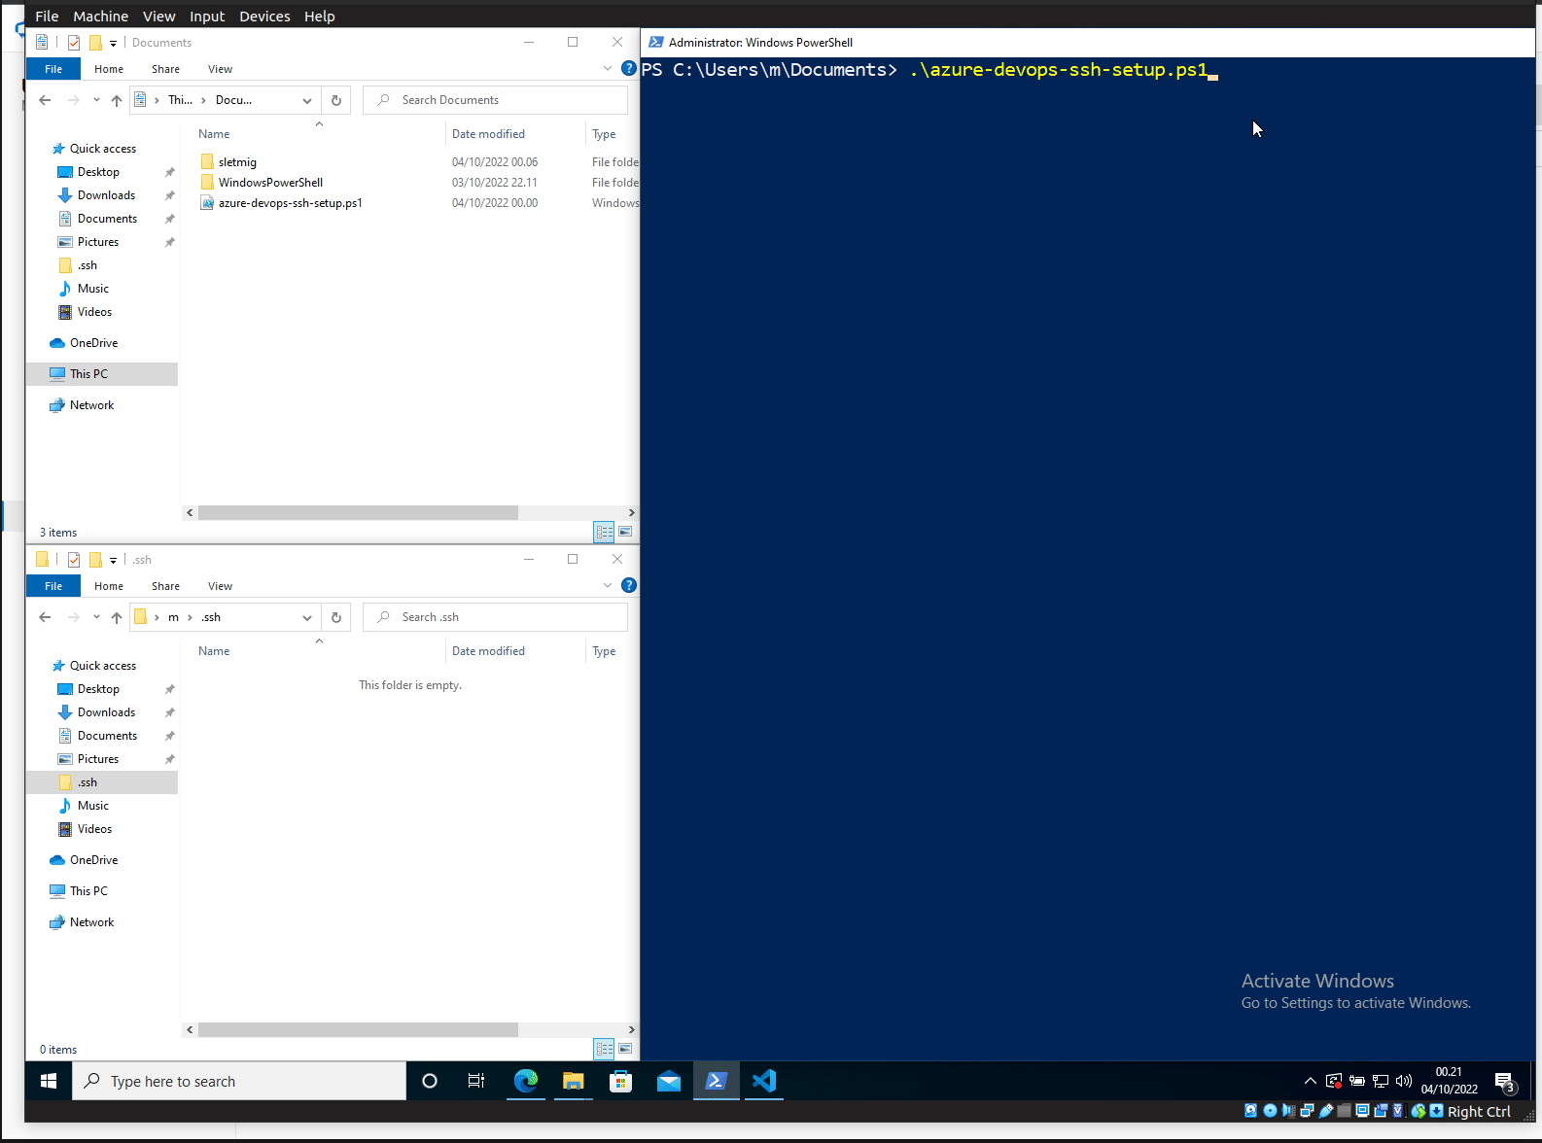Switch .ssh window to large icons view
The width and height of the screenshot is (1542, 1143).
click(625, 1049)
